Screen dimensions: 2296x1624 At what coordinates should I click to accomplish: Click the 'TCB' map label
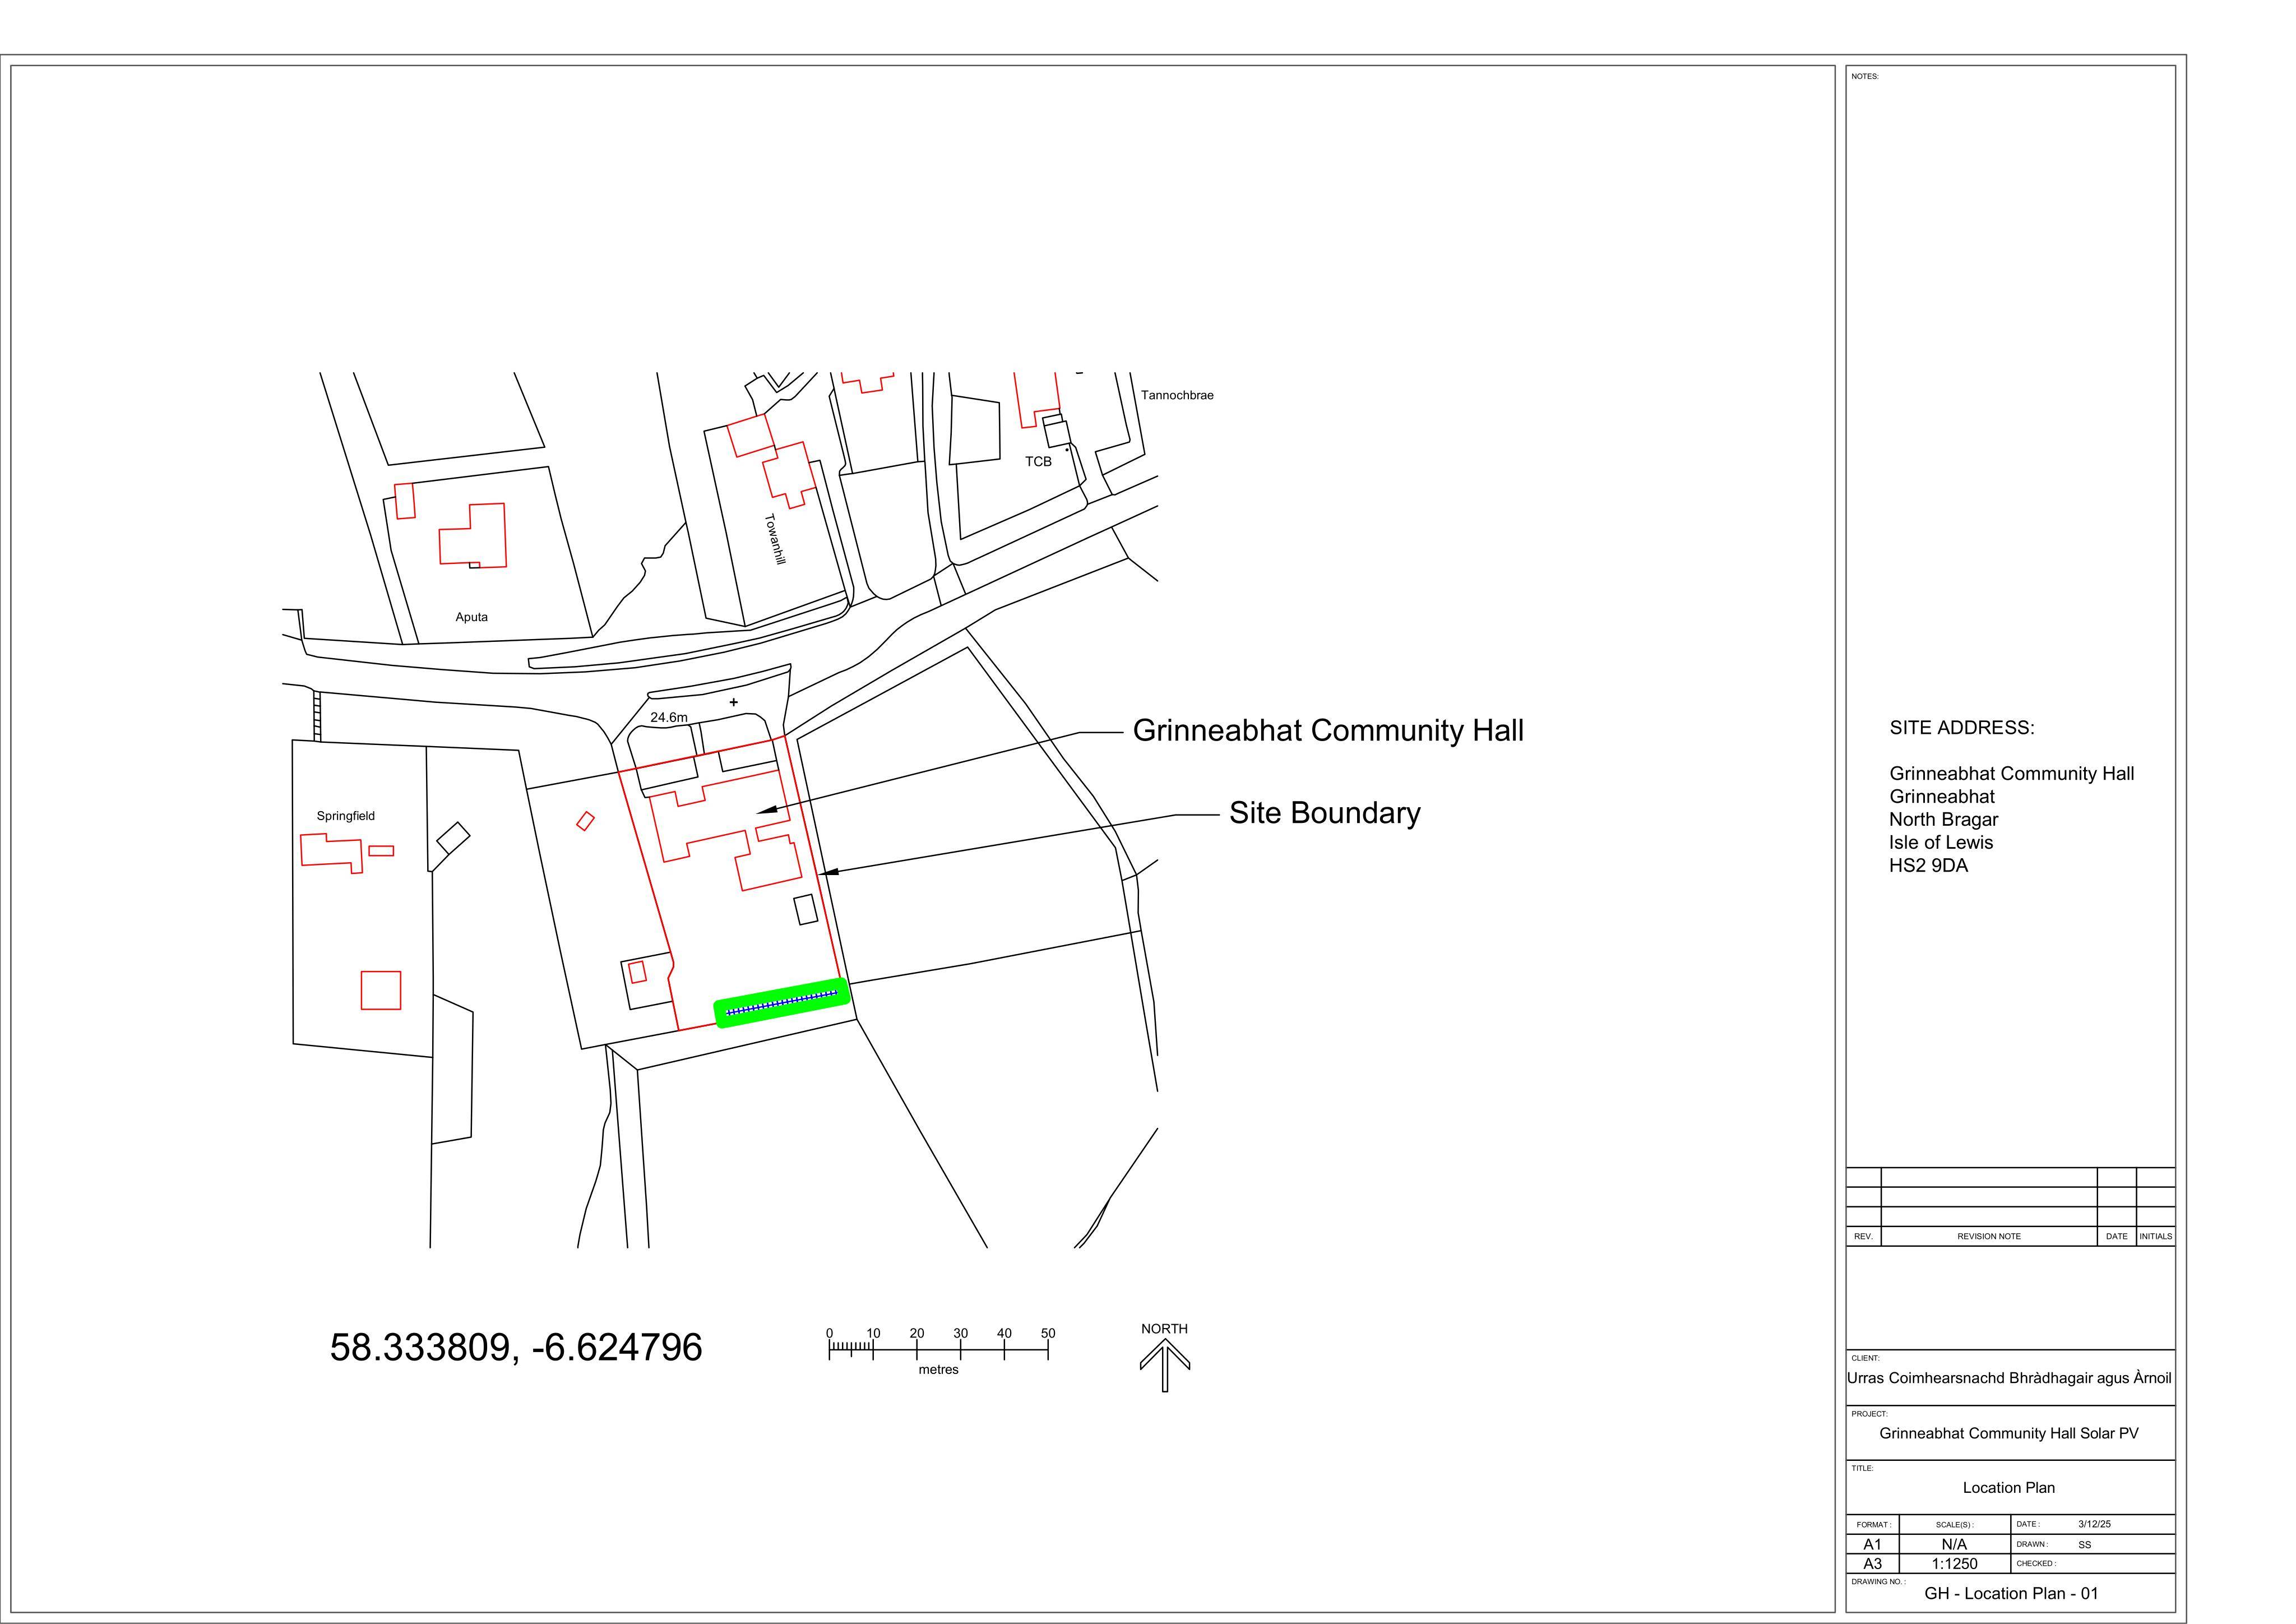(x=1038, y=462)
